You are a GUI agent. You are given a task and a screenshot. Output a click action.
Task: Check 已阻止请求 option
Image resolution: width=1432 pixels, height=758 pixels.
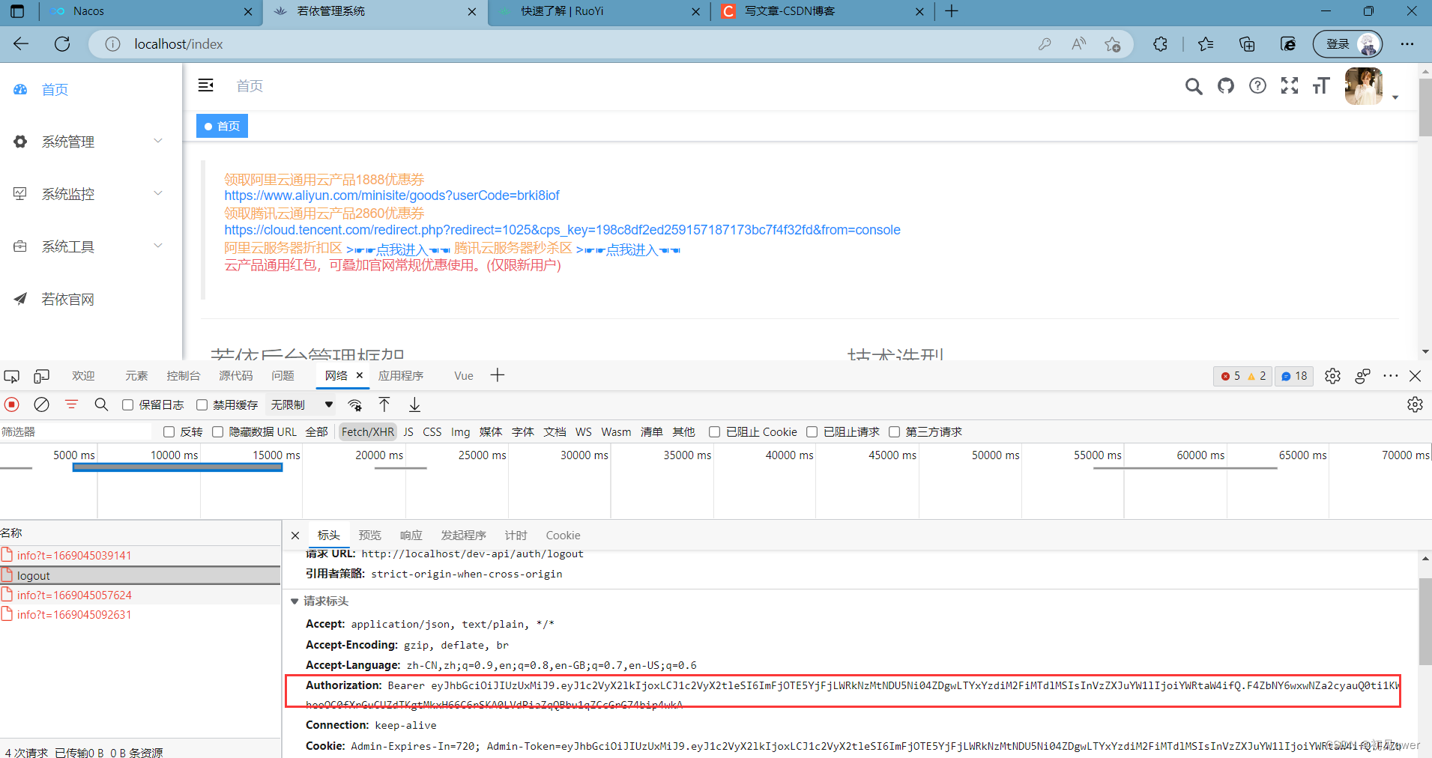coord(812,432)
